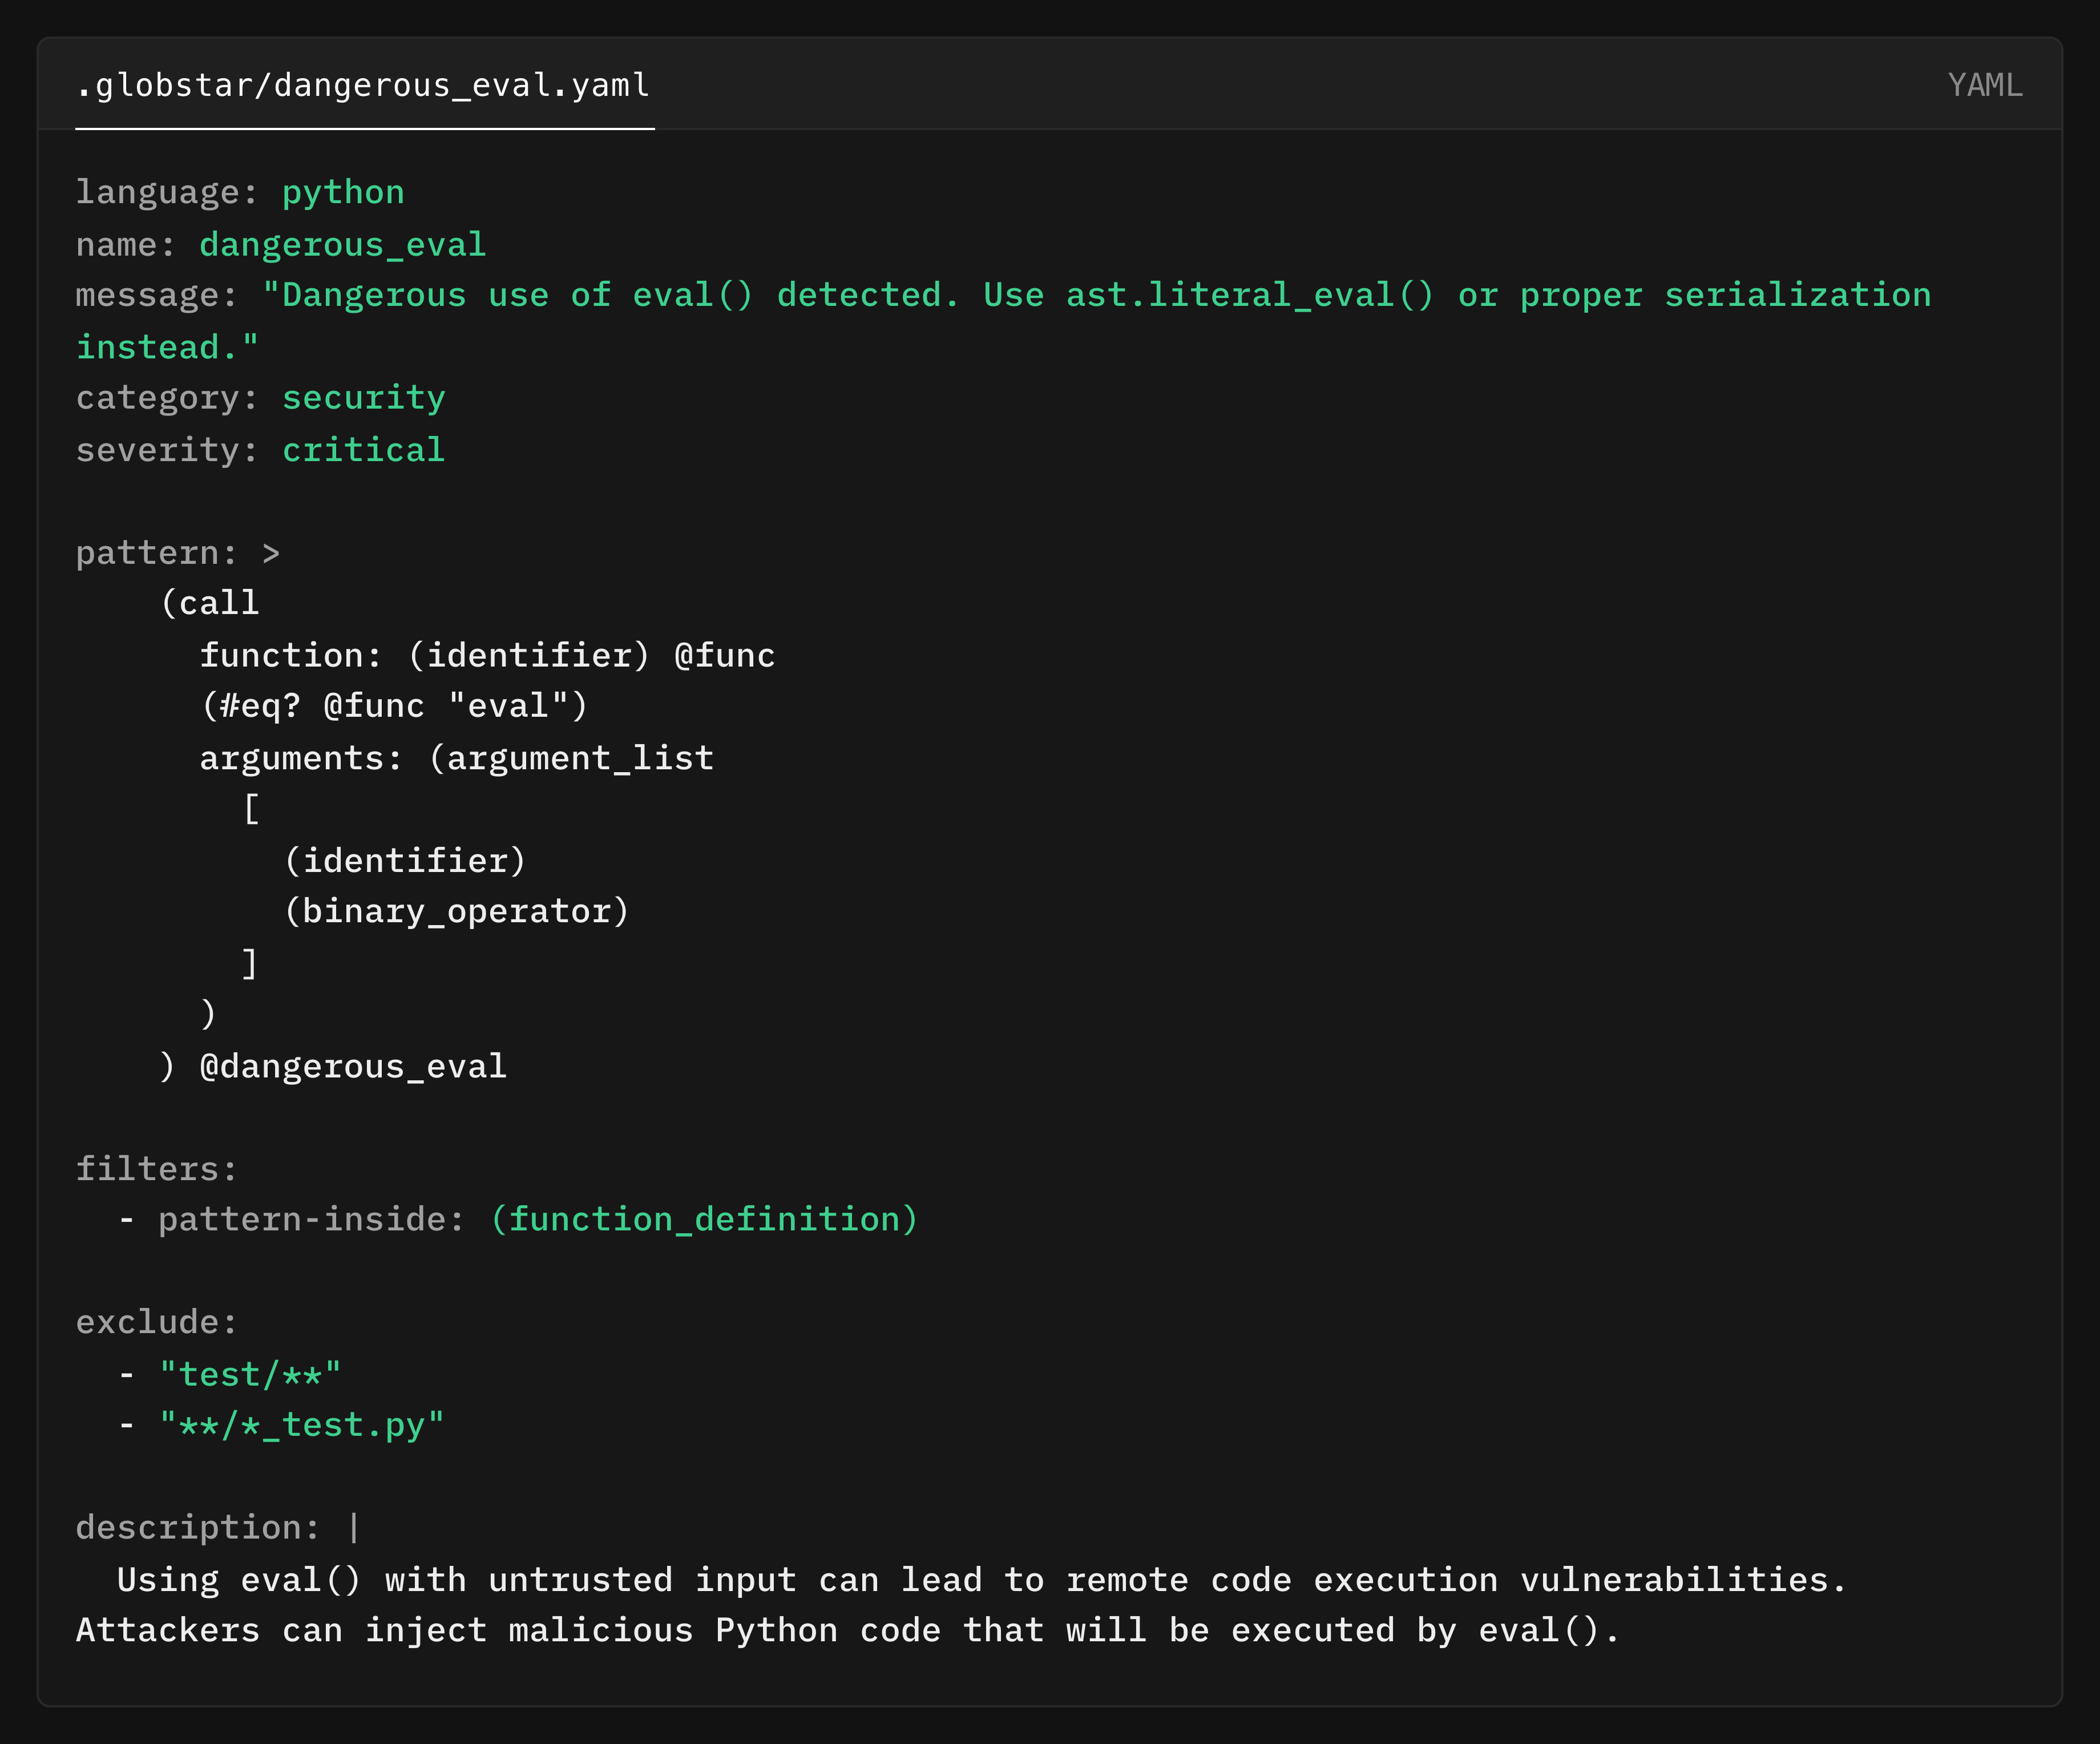Click 'pattern-inside: (function_definition)' entry
2100x1744 pixels.
[x=518, y=1219]
